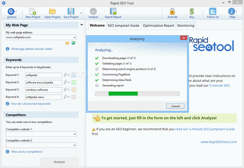Click the New Project icon
The width and height of the screenshot is (244, 168).
tap(33, 11)
